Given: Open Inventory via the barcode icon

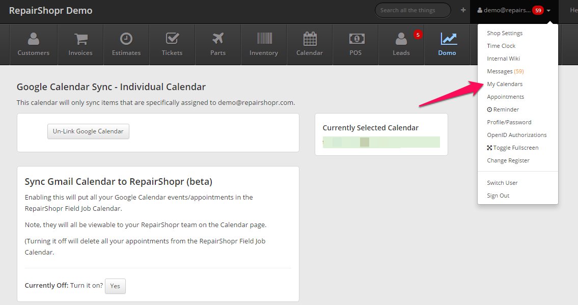Looking at the screenshot, I should 264,38.
